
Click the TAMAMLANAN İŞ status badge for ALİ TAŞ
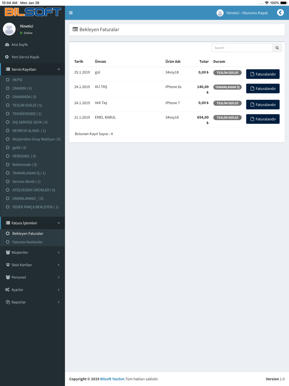[x=227, y=87]
